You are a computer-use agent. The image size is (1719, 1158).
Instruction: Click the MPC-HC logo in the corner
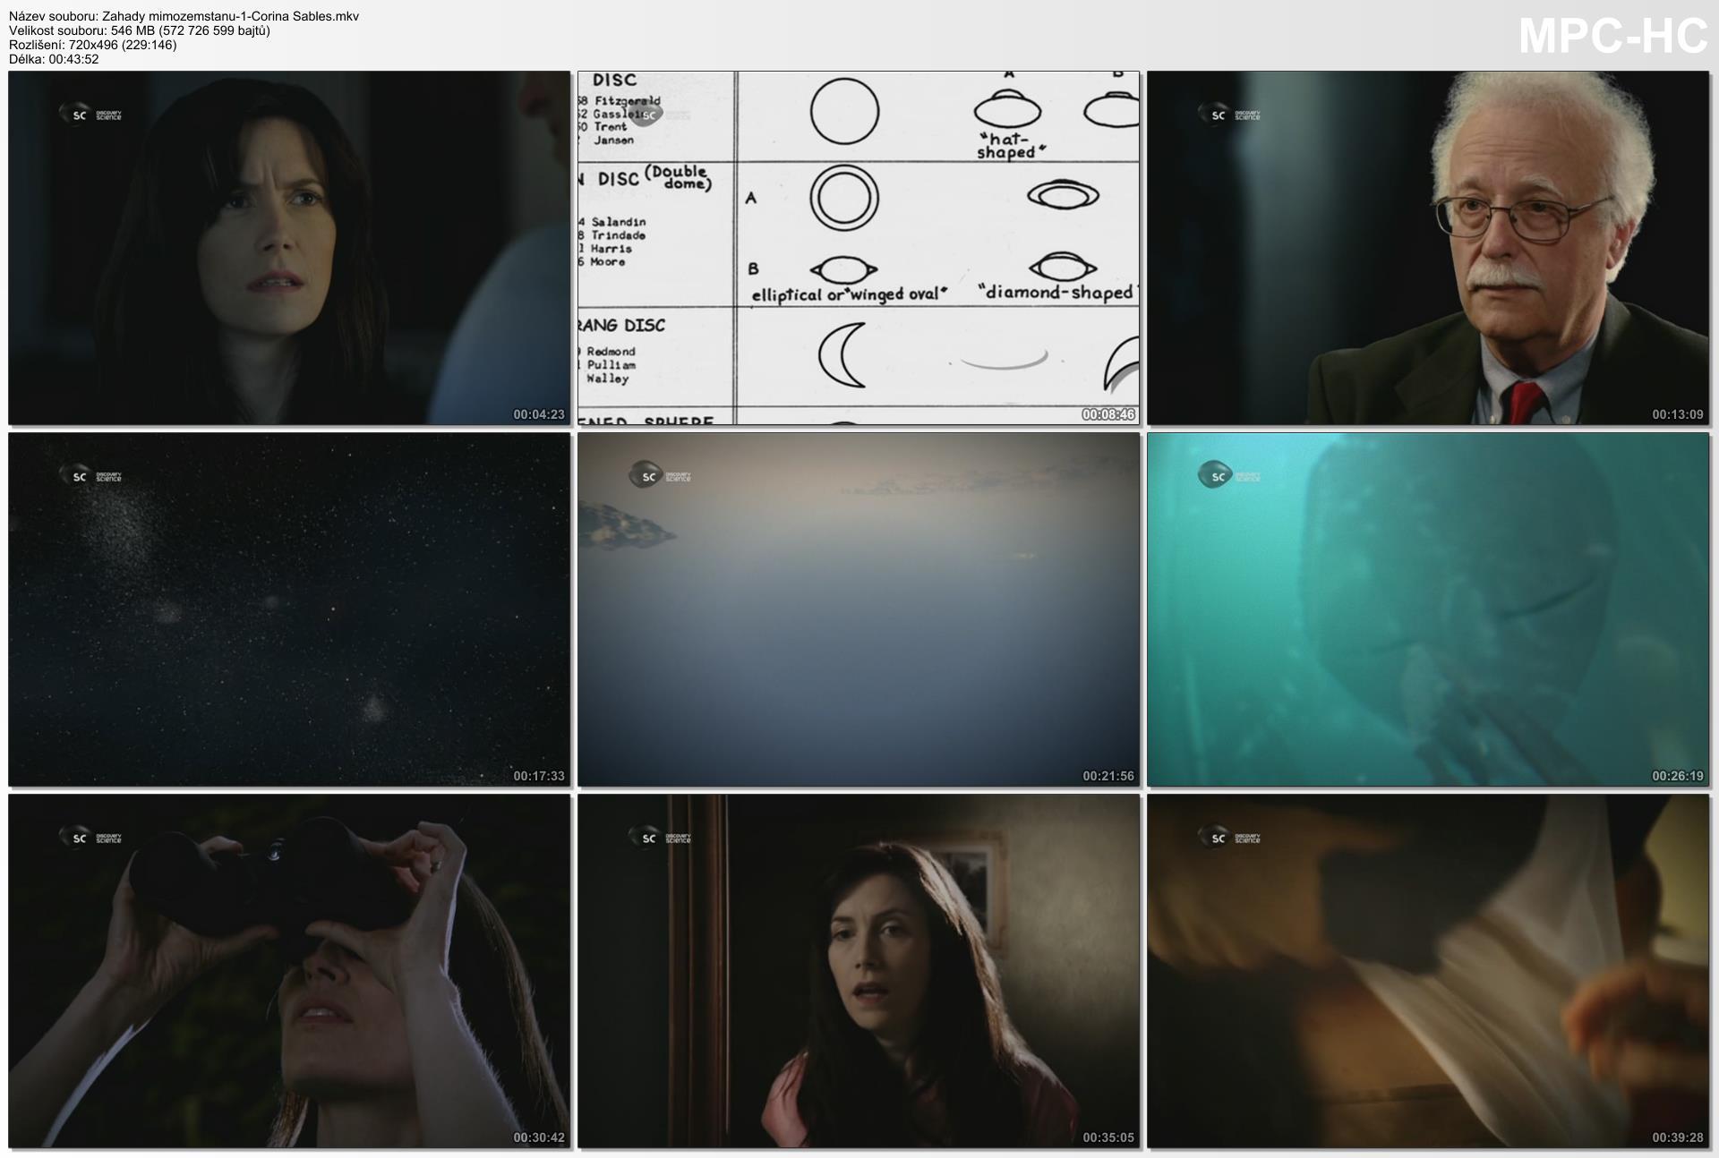click(1612, 37)
